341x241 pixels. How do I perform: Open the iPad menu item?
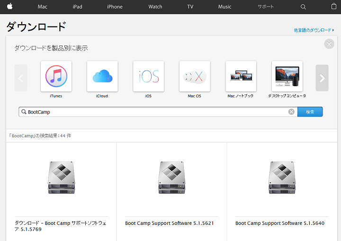[77, 7]
